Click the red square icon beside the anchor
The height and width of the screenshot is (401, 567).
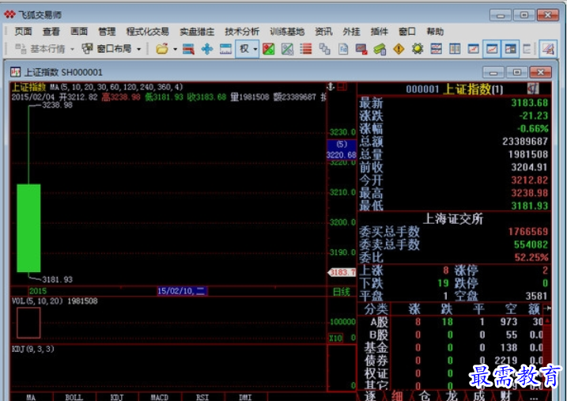coord(342,86)
